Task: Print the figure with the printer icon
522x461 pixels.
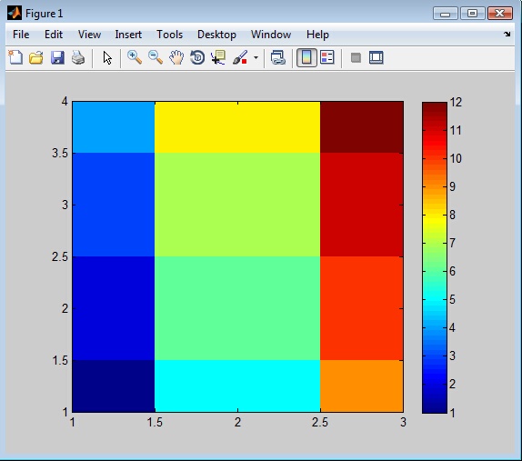Action: tap(78, 57)
